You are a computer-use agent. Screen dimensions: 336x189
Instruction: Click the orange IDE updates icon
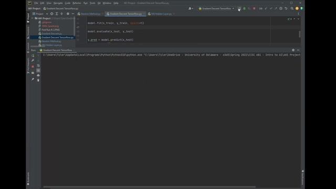(x=297, y=8)
